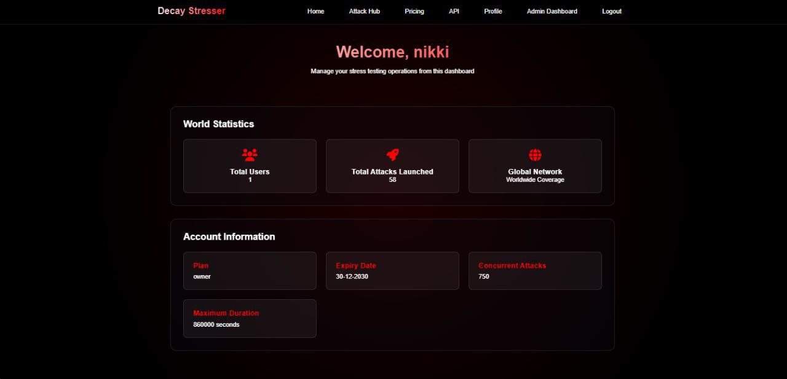Click the World Statistics heading
Screen dimensions: 787x379
(x=218, y=124)
